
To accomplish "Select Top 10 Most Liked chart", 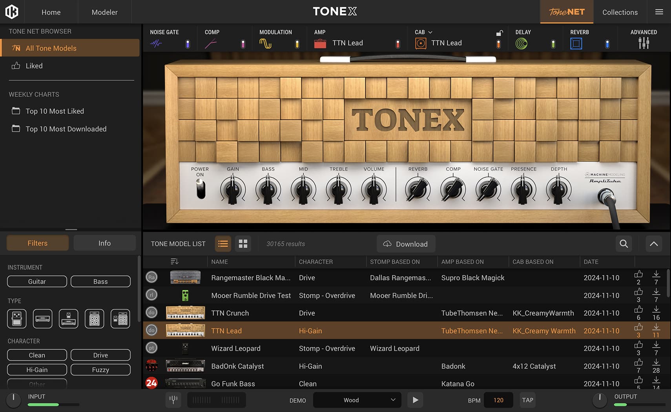I will [x=55, y=111].
